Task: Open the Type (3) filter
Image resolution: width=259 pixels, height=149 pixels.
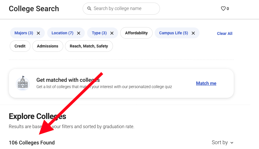Action: click(99, 33)
